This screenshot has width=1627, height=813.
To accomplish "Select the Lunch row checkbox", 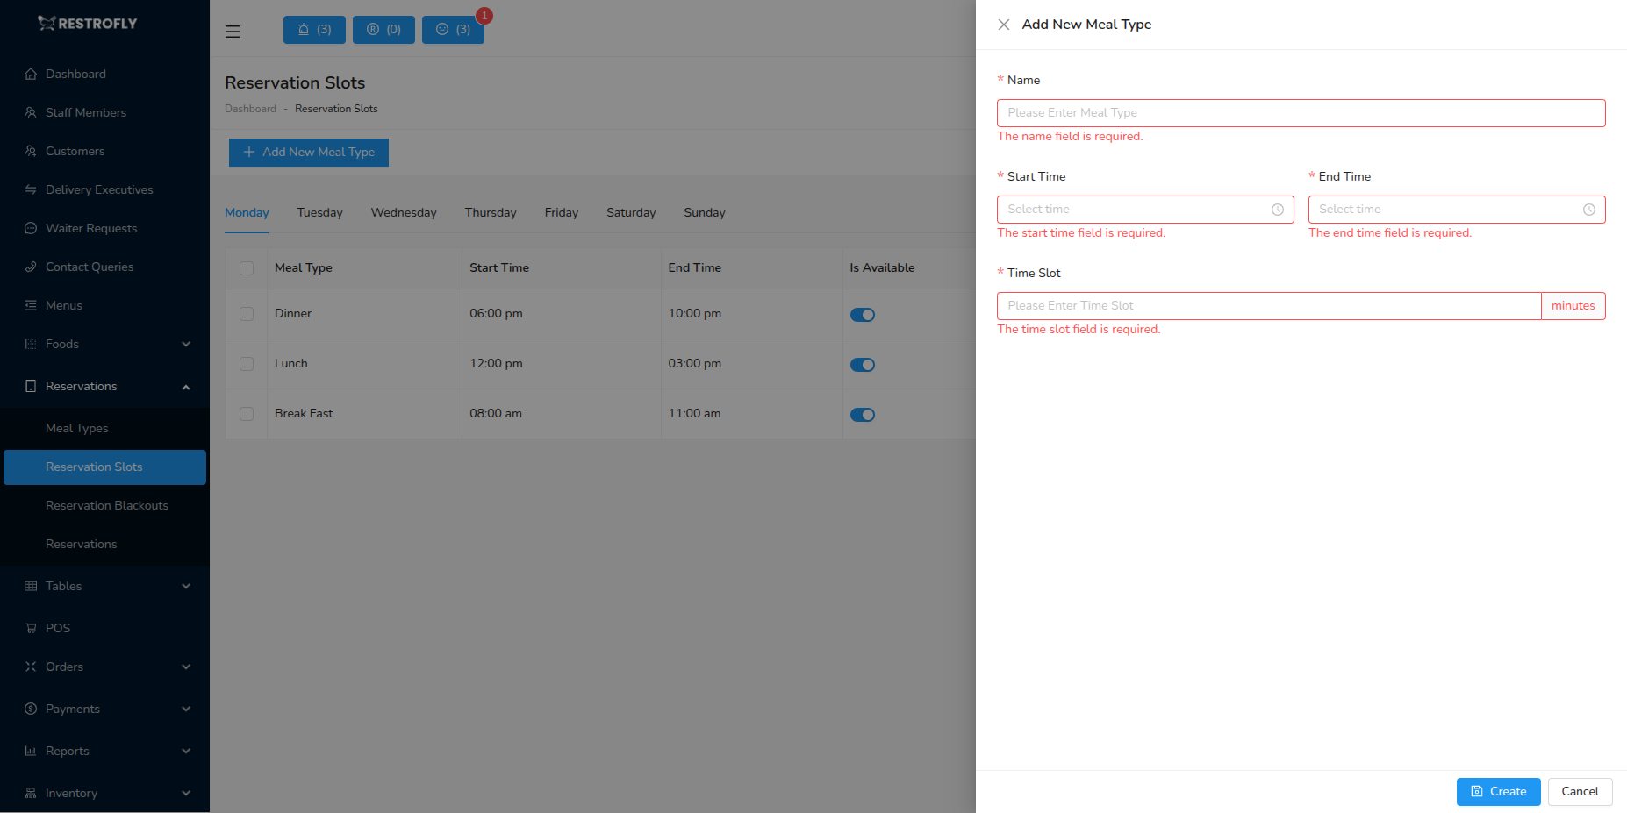I will [x=246, y=364].
